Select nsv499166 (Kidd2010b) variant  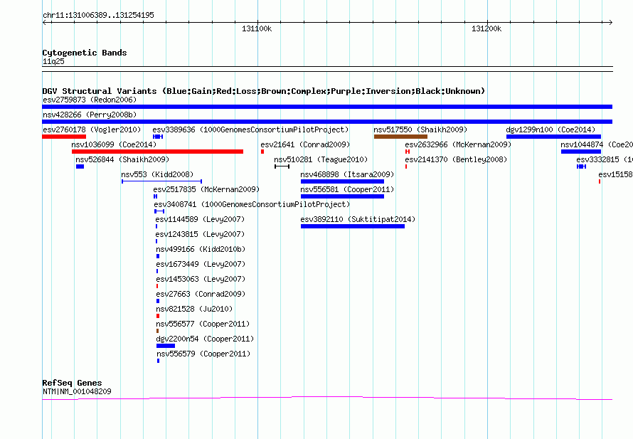pyautogui.click(x=201, y=249)
